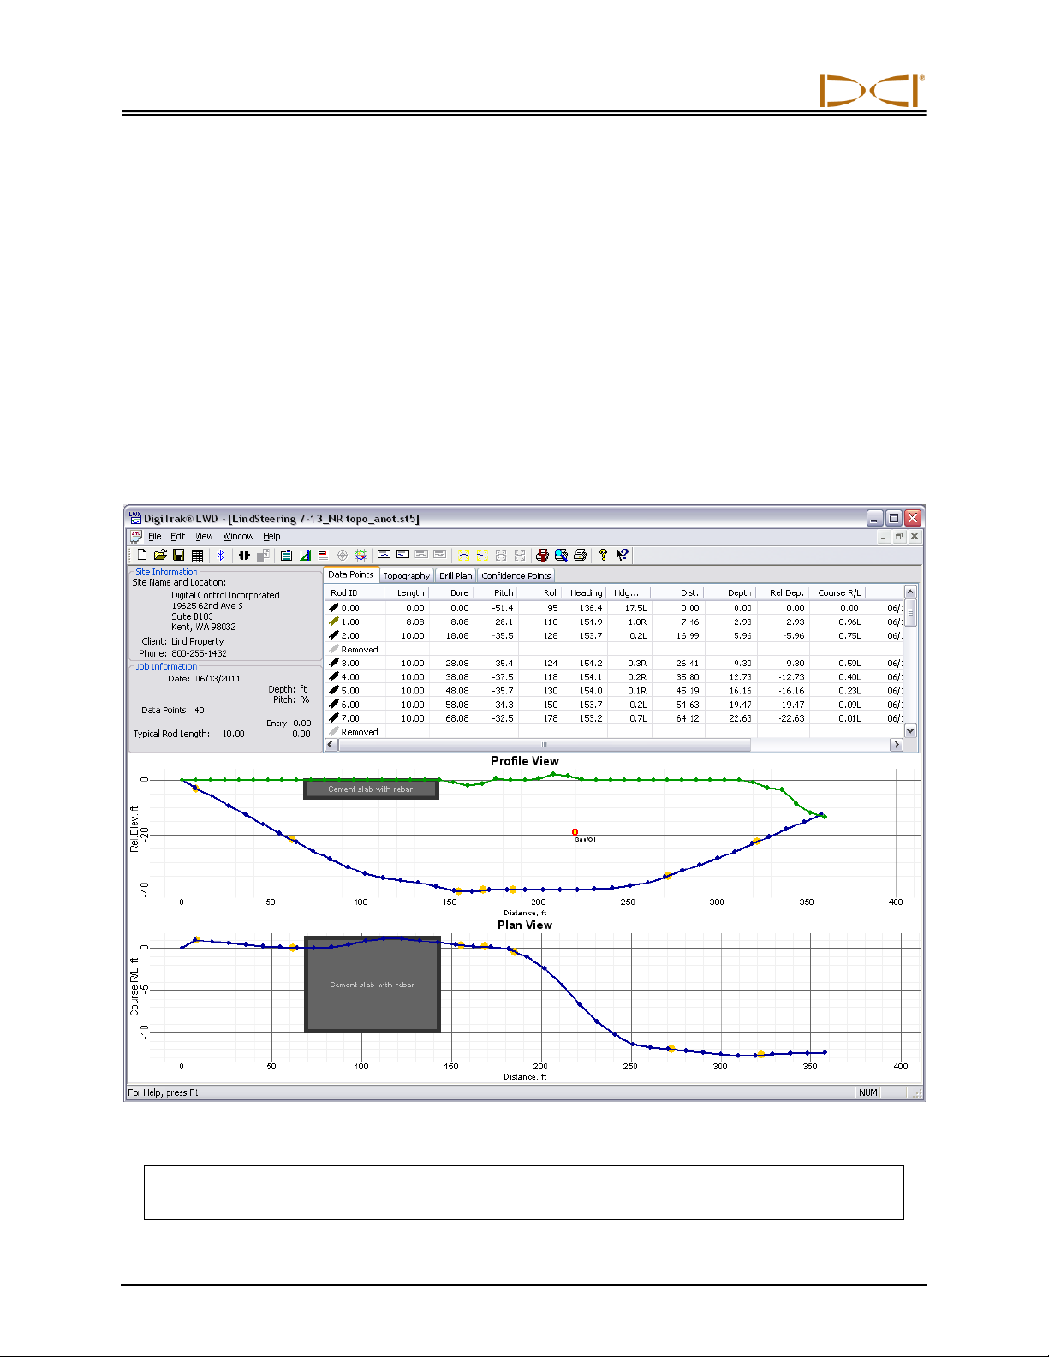Click the black double-arrow icon beside Bluetooth
Image resolution: width=1049 pixels, height=1357 pixels.
tap(244, 555)
